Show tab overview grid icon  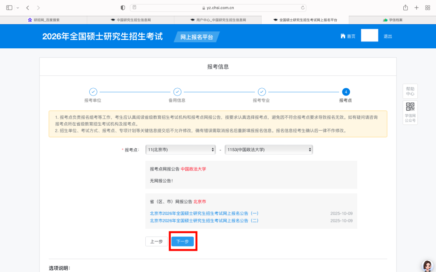pyautogui.click(x=428, y=8)
